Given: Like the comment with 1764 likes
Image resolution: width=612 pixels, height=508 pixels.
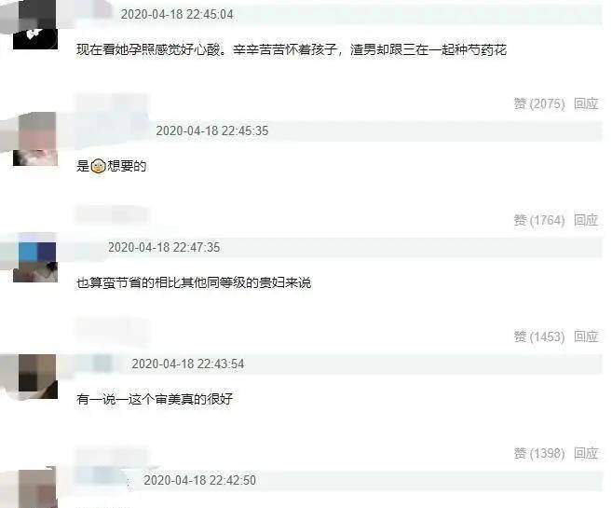Looking at the screenshot, I should [539, 220].
